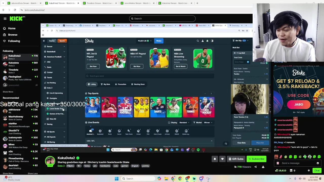324x182 pixels.
Task: Click the chat gift icon beside message field
Action: (x=278, y=163)
